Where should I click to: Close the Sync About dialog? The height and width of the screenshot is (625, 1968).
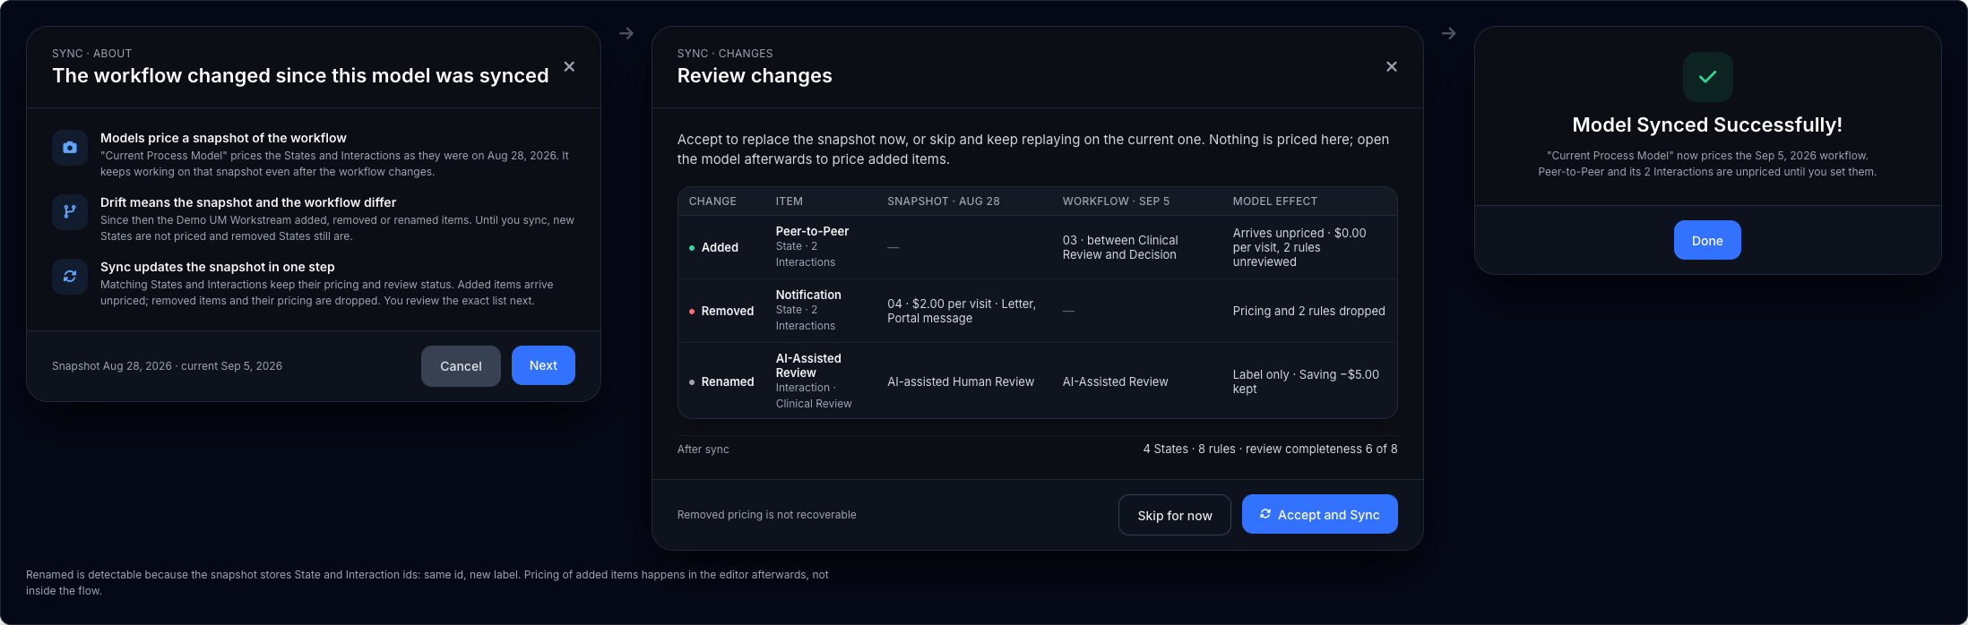pos(569,67)
